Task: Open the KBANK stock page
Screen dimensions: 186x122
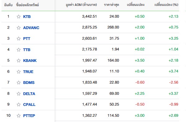Action: (30, 60)
